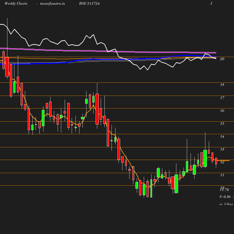This screenshot has width=234, height=234.
Task: Click the price axis label 15
Action: tap(222, 124)
